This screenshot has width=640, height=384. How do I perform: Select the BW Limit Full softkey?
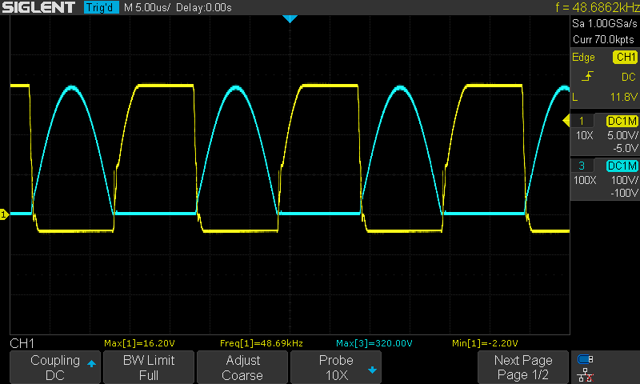coord(149,367)
